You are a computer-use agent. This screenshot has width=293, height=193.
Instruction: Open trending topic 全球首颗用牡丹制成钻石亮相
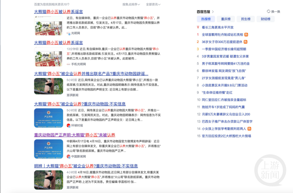(222, 34)
